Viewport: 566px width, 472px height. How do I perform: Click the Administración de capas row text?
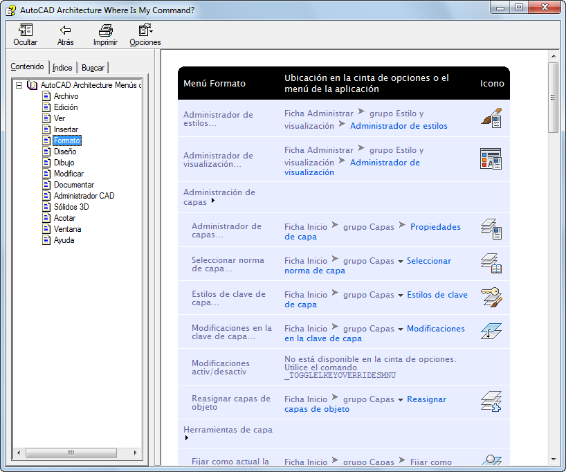point(219,197)
